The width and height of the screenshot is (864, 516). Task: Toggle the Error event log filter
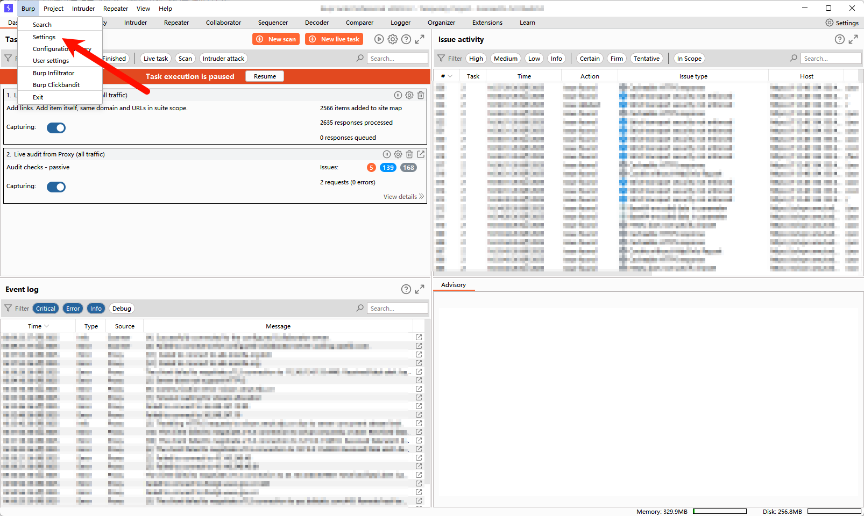click(x=73, y=309)
